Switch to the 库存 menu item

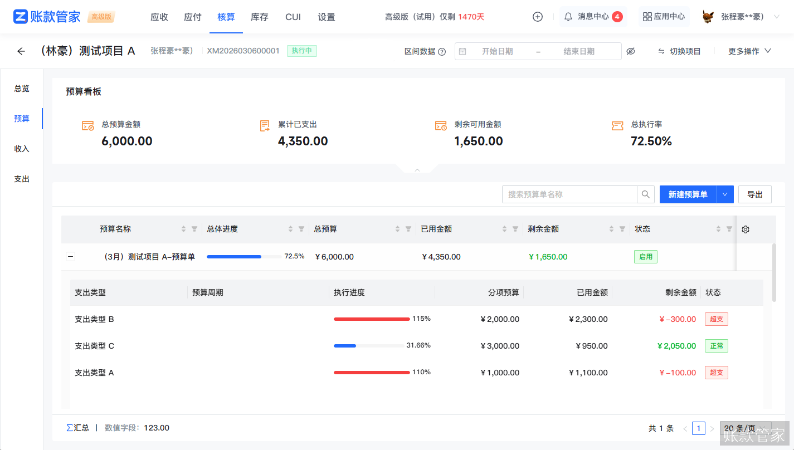(259, 17)
